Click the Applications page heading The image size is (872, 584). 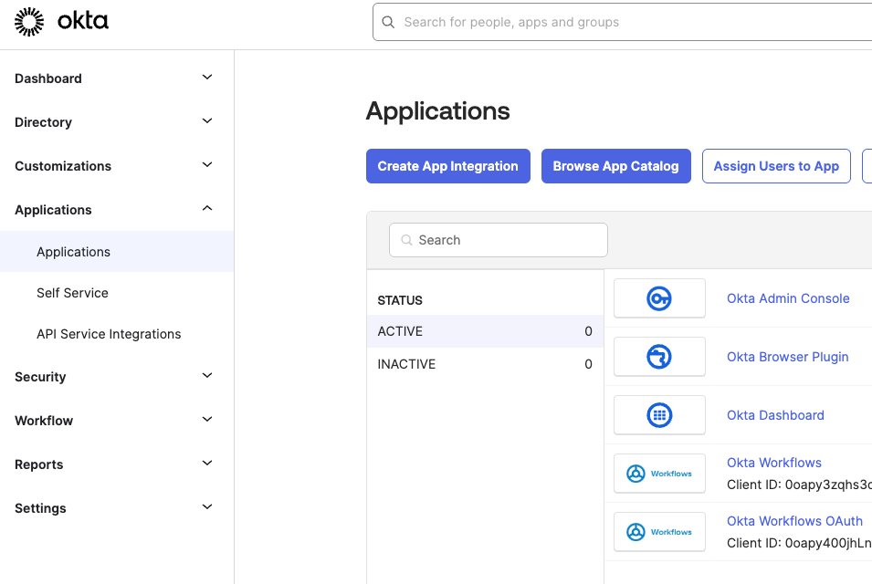(437, 111)
